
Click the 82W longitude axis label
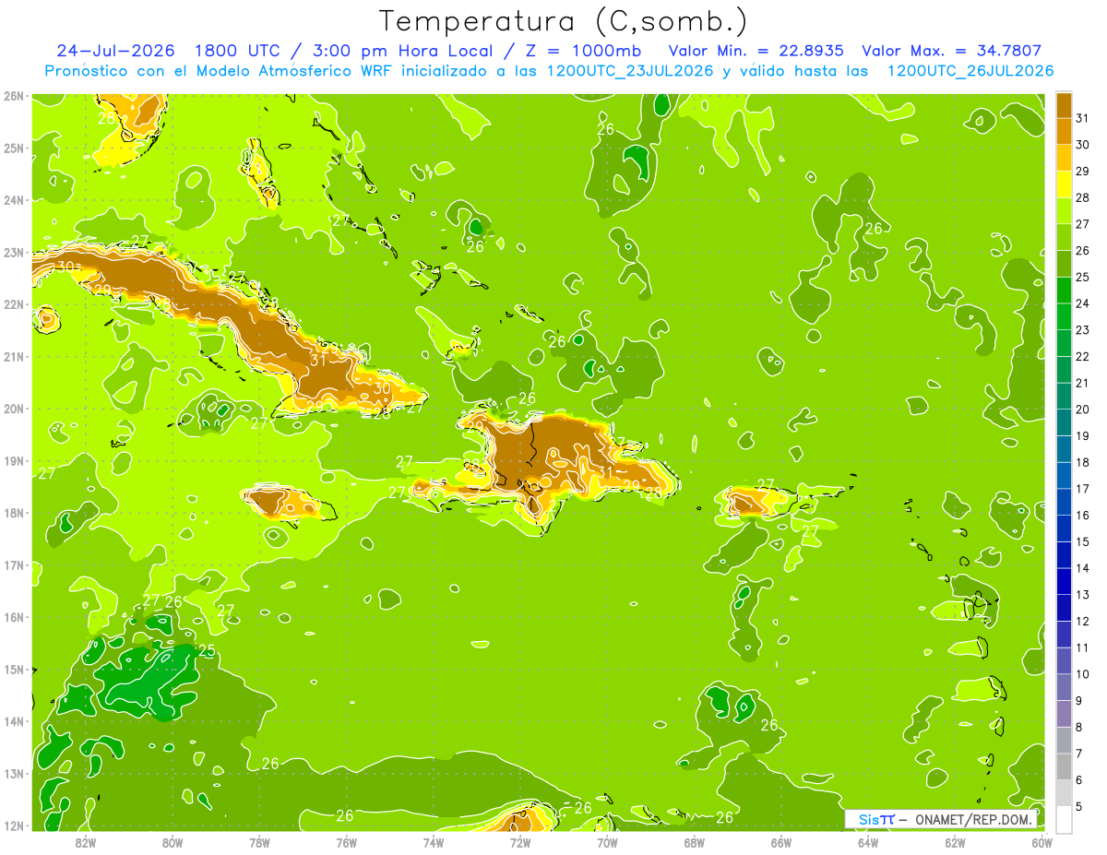pyautogui.click(x=86, y=842)
